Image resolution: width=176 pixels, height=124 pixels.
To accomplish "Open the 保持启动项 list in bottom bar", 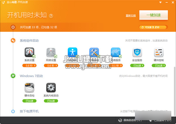I will tap(130, 120).
